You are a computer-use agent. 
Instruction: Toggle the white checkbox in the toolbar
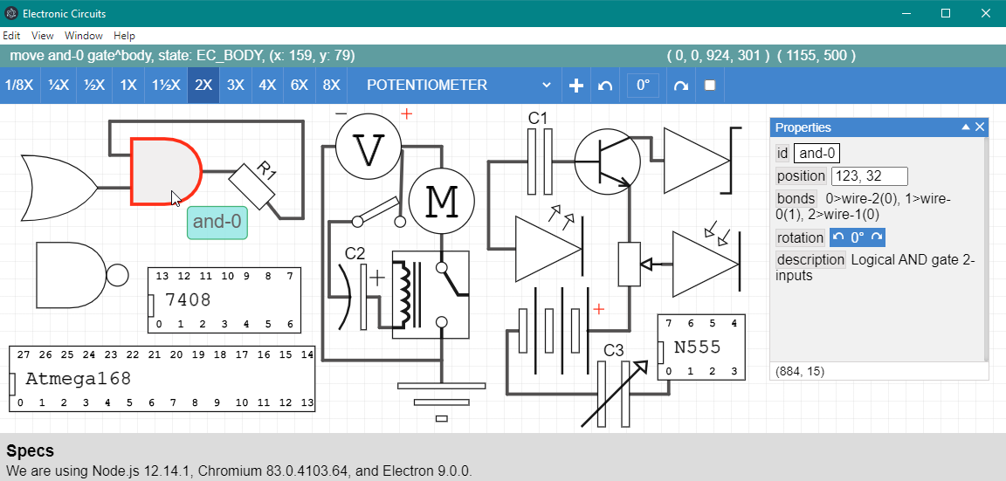click(x=710, y=86)
